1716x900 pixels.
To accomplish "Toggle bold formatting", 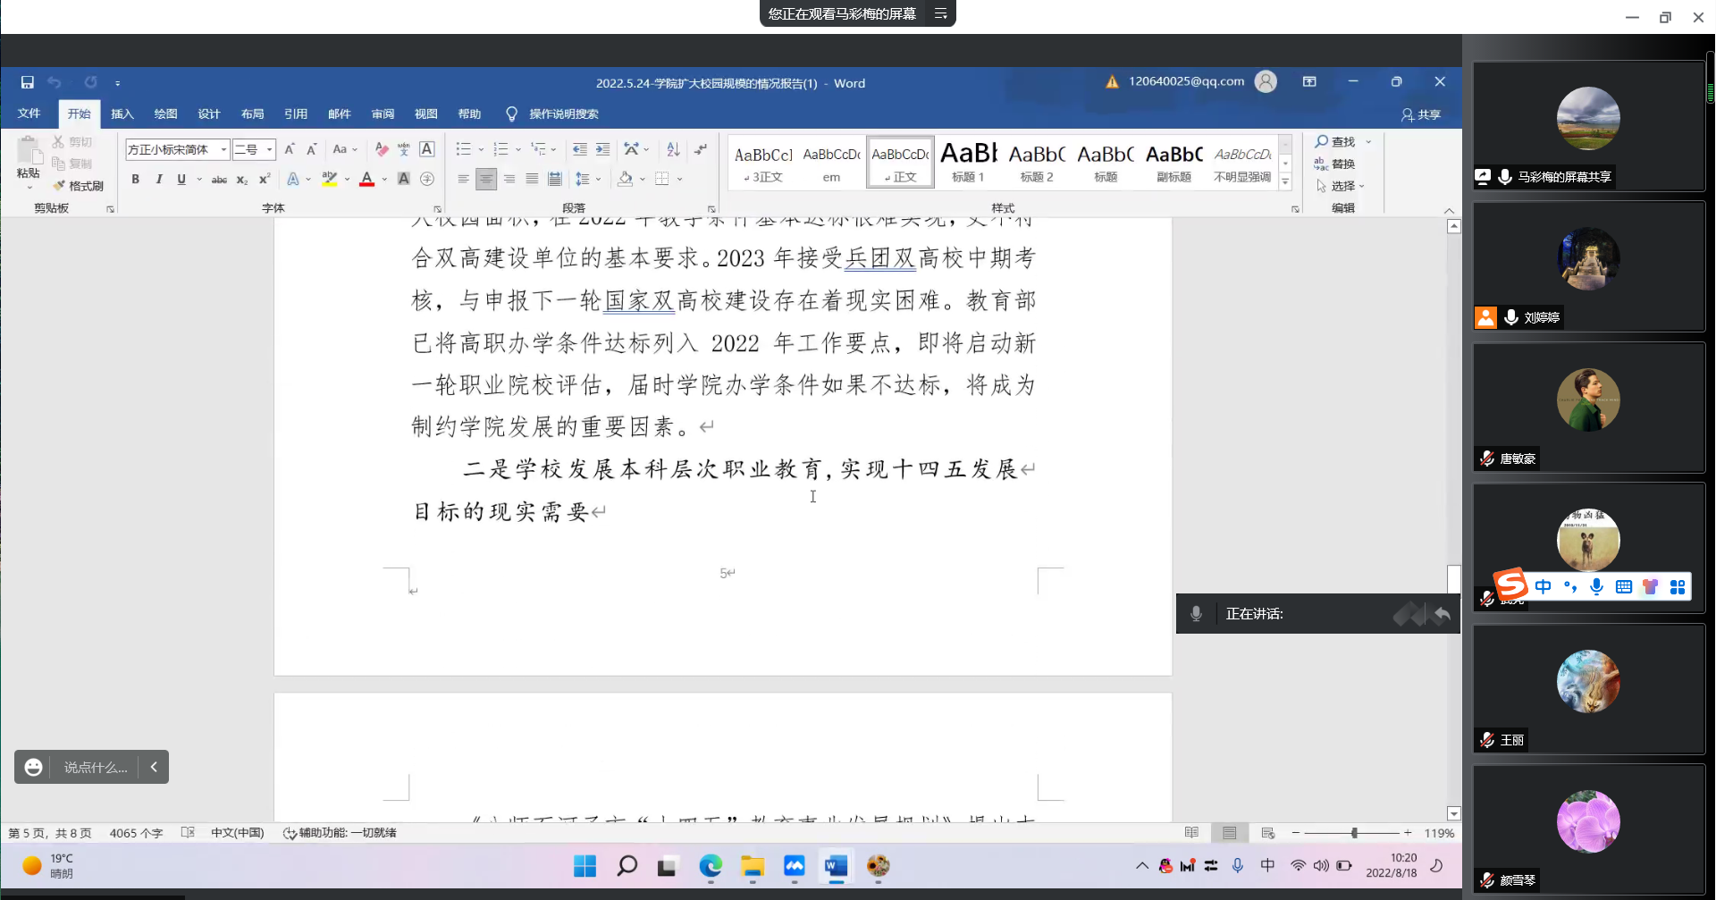I will (x=135, y=180).
